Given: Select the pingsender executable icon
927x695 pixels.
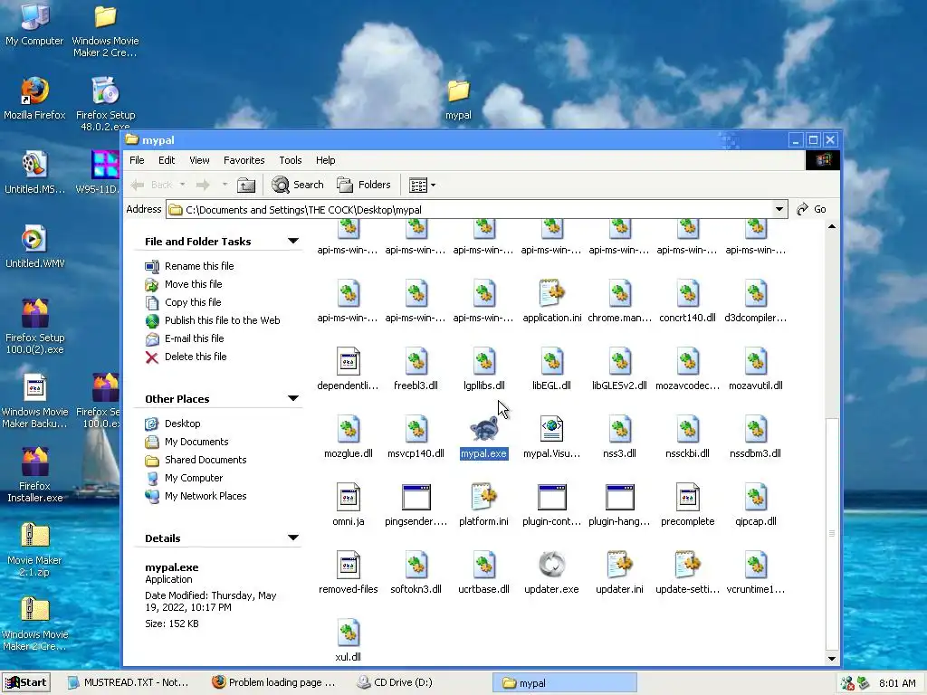Looking at the screenshot, I should [416, 497].
